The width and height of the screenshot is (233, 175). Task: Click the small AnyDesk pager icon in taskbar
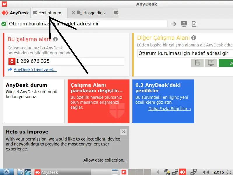[x=124, y=172]
